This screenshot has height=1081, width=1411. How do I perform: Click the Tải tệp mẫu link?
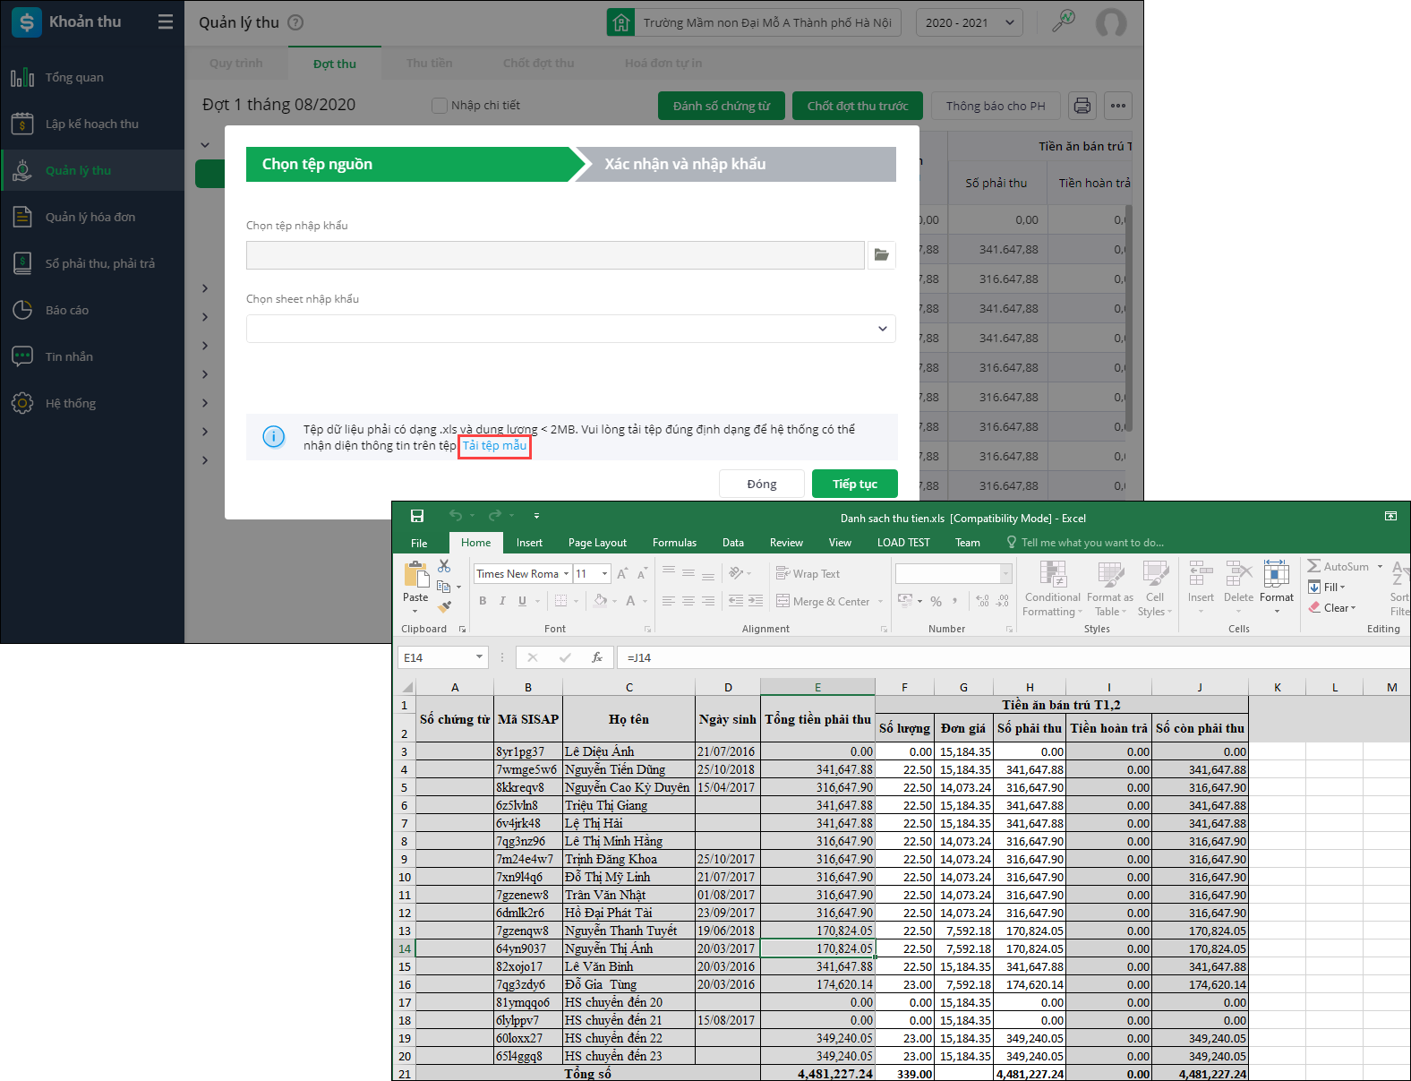pos(494,446)
